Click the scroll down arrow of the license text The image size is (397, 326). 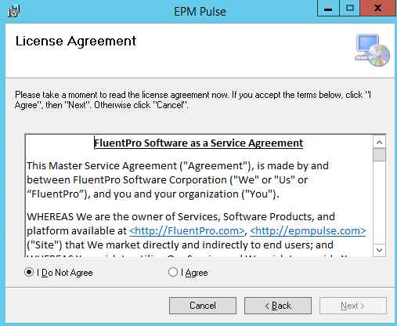(x=379, y=250)
